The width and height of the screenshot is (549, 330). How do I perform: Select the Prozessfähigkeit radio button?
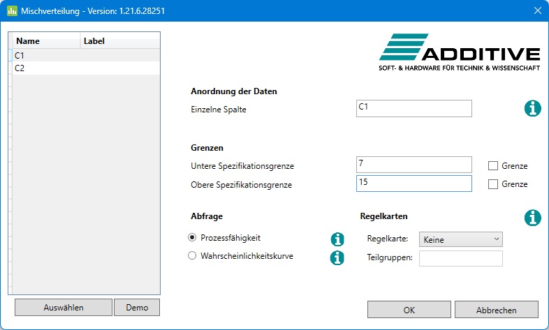tap(192, 237)
